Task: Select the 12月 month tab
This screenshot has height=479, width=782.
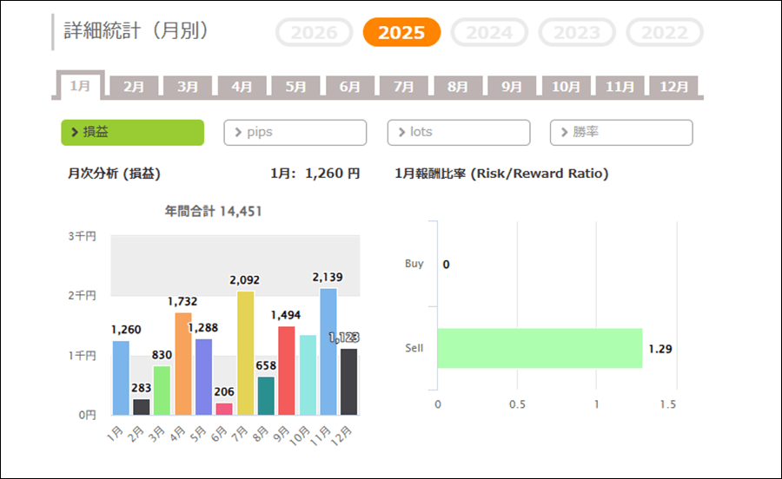Action: click(674, 87)
